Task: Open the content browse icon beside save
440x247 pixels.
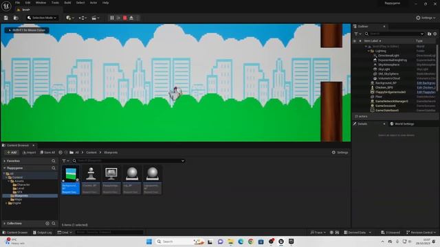Action: coord(16,18)
